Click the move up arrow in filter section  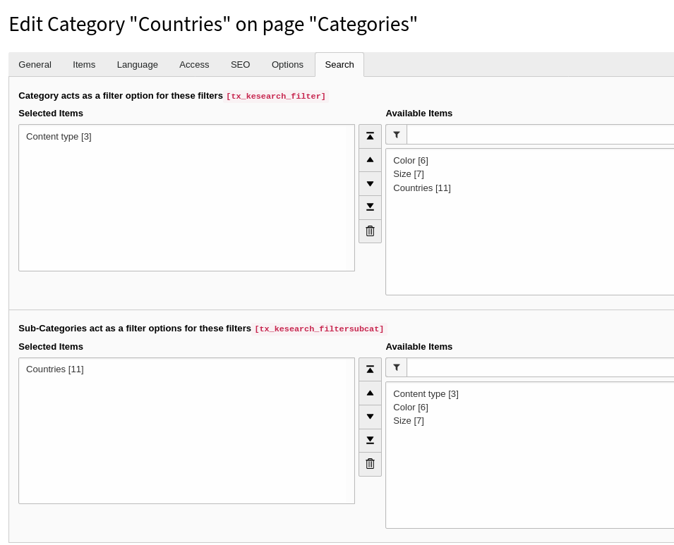coord(370,159)
